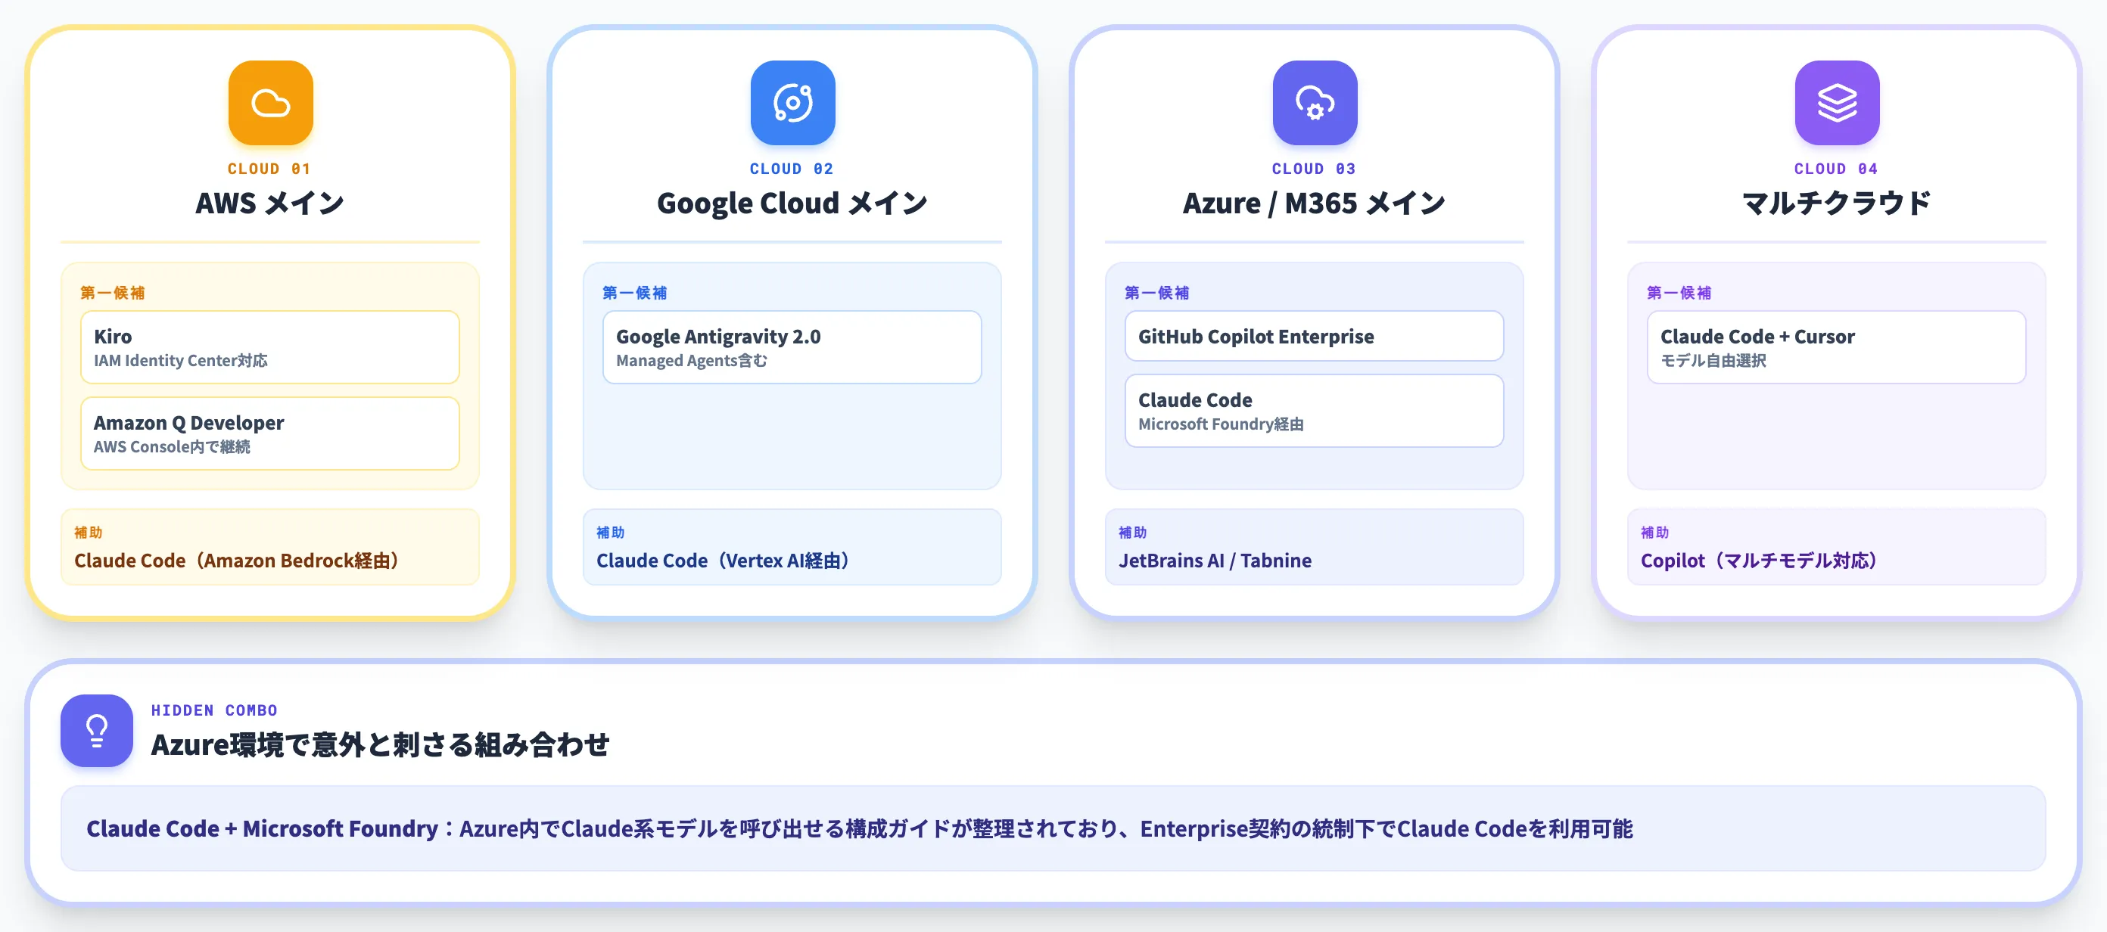Select the Kiro card

point(270,347)
